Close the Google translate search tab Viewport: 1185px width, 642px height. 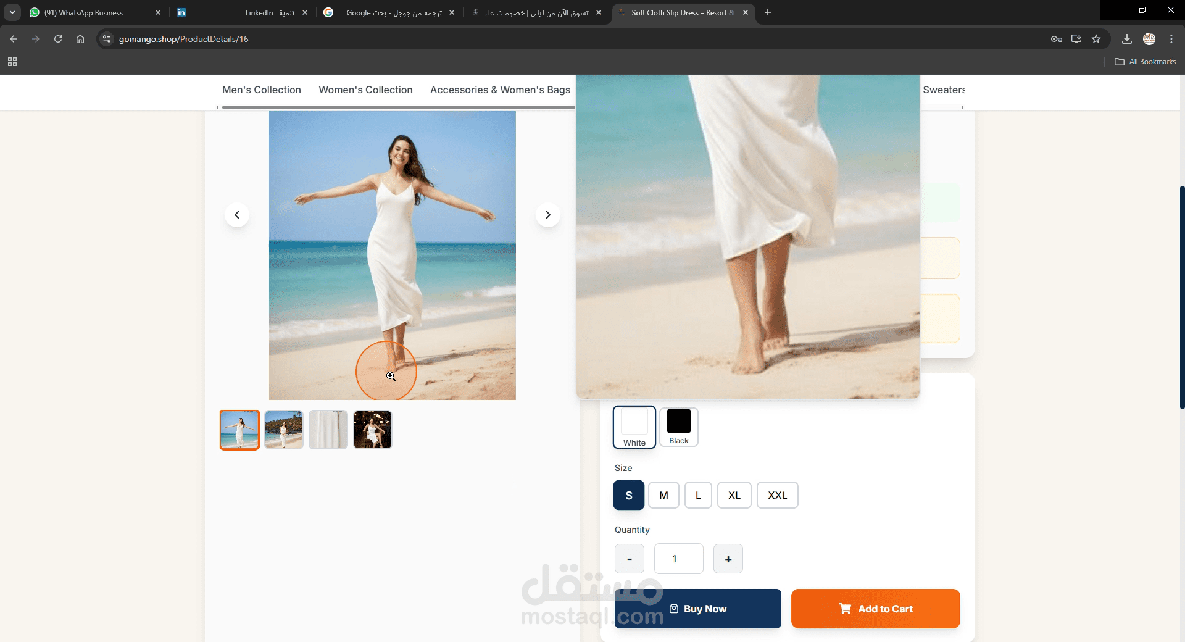click(x=452, y=12)
